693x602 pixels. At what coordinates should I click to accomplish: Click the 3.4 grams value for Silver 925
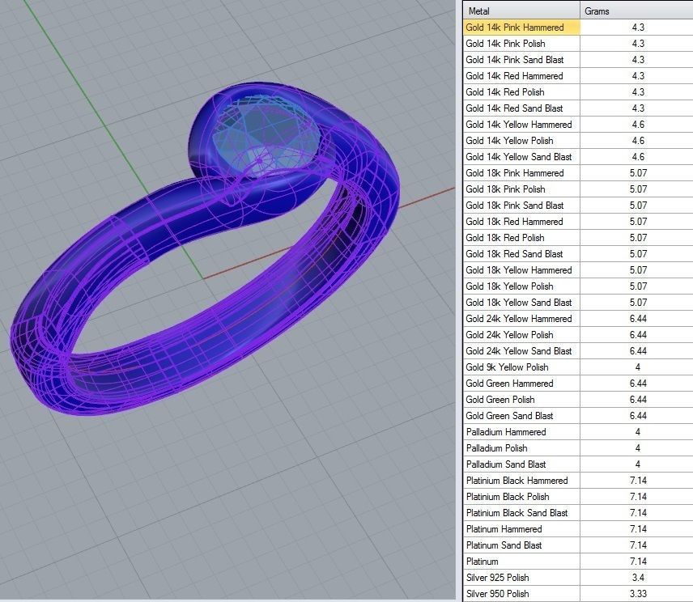[638, 579]
